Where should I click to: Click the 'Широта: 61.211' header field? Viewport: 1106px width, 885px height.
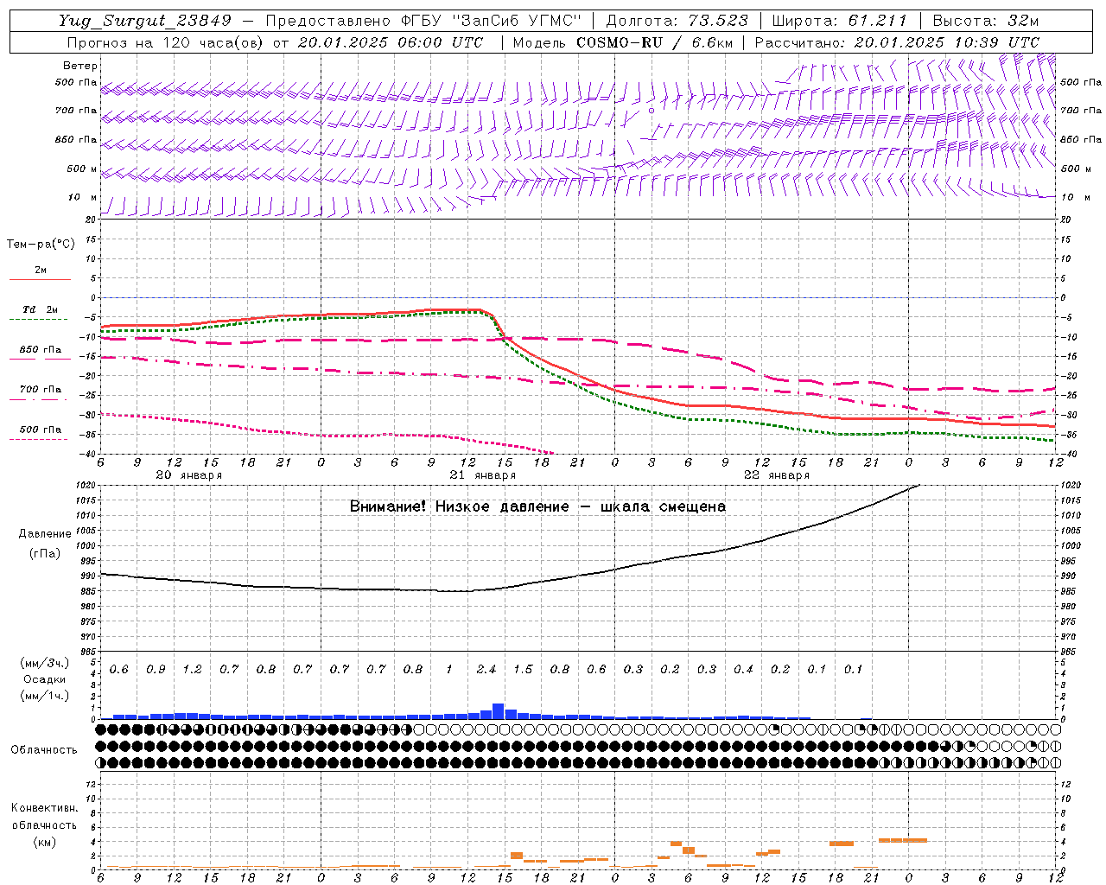tap(839, 21)
